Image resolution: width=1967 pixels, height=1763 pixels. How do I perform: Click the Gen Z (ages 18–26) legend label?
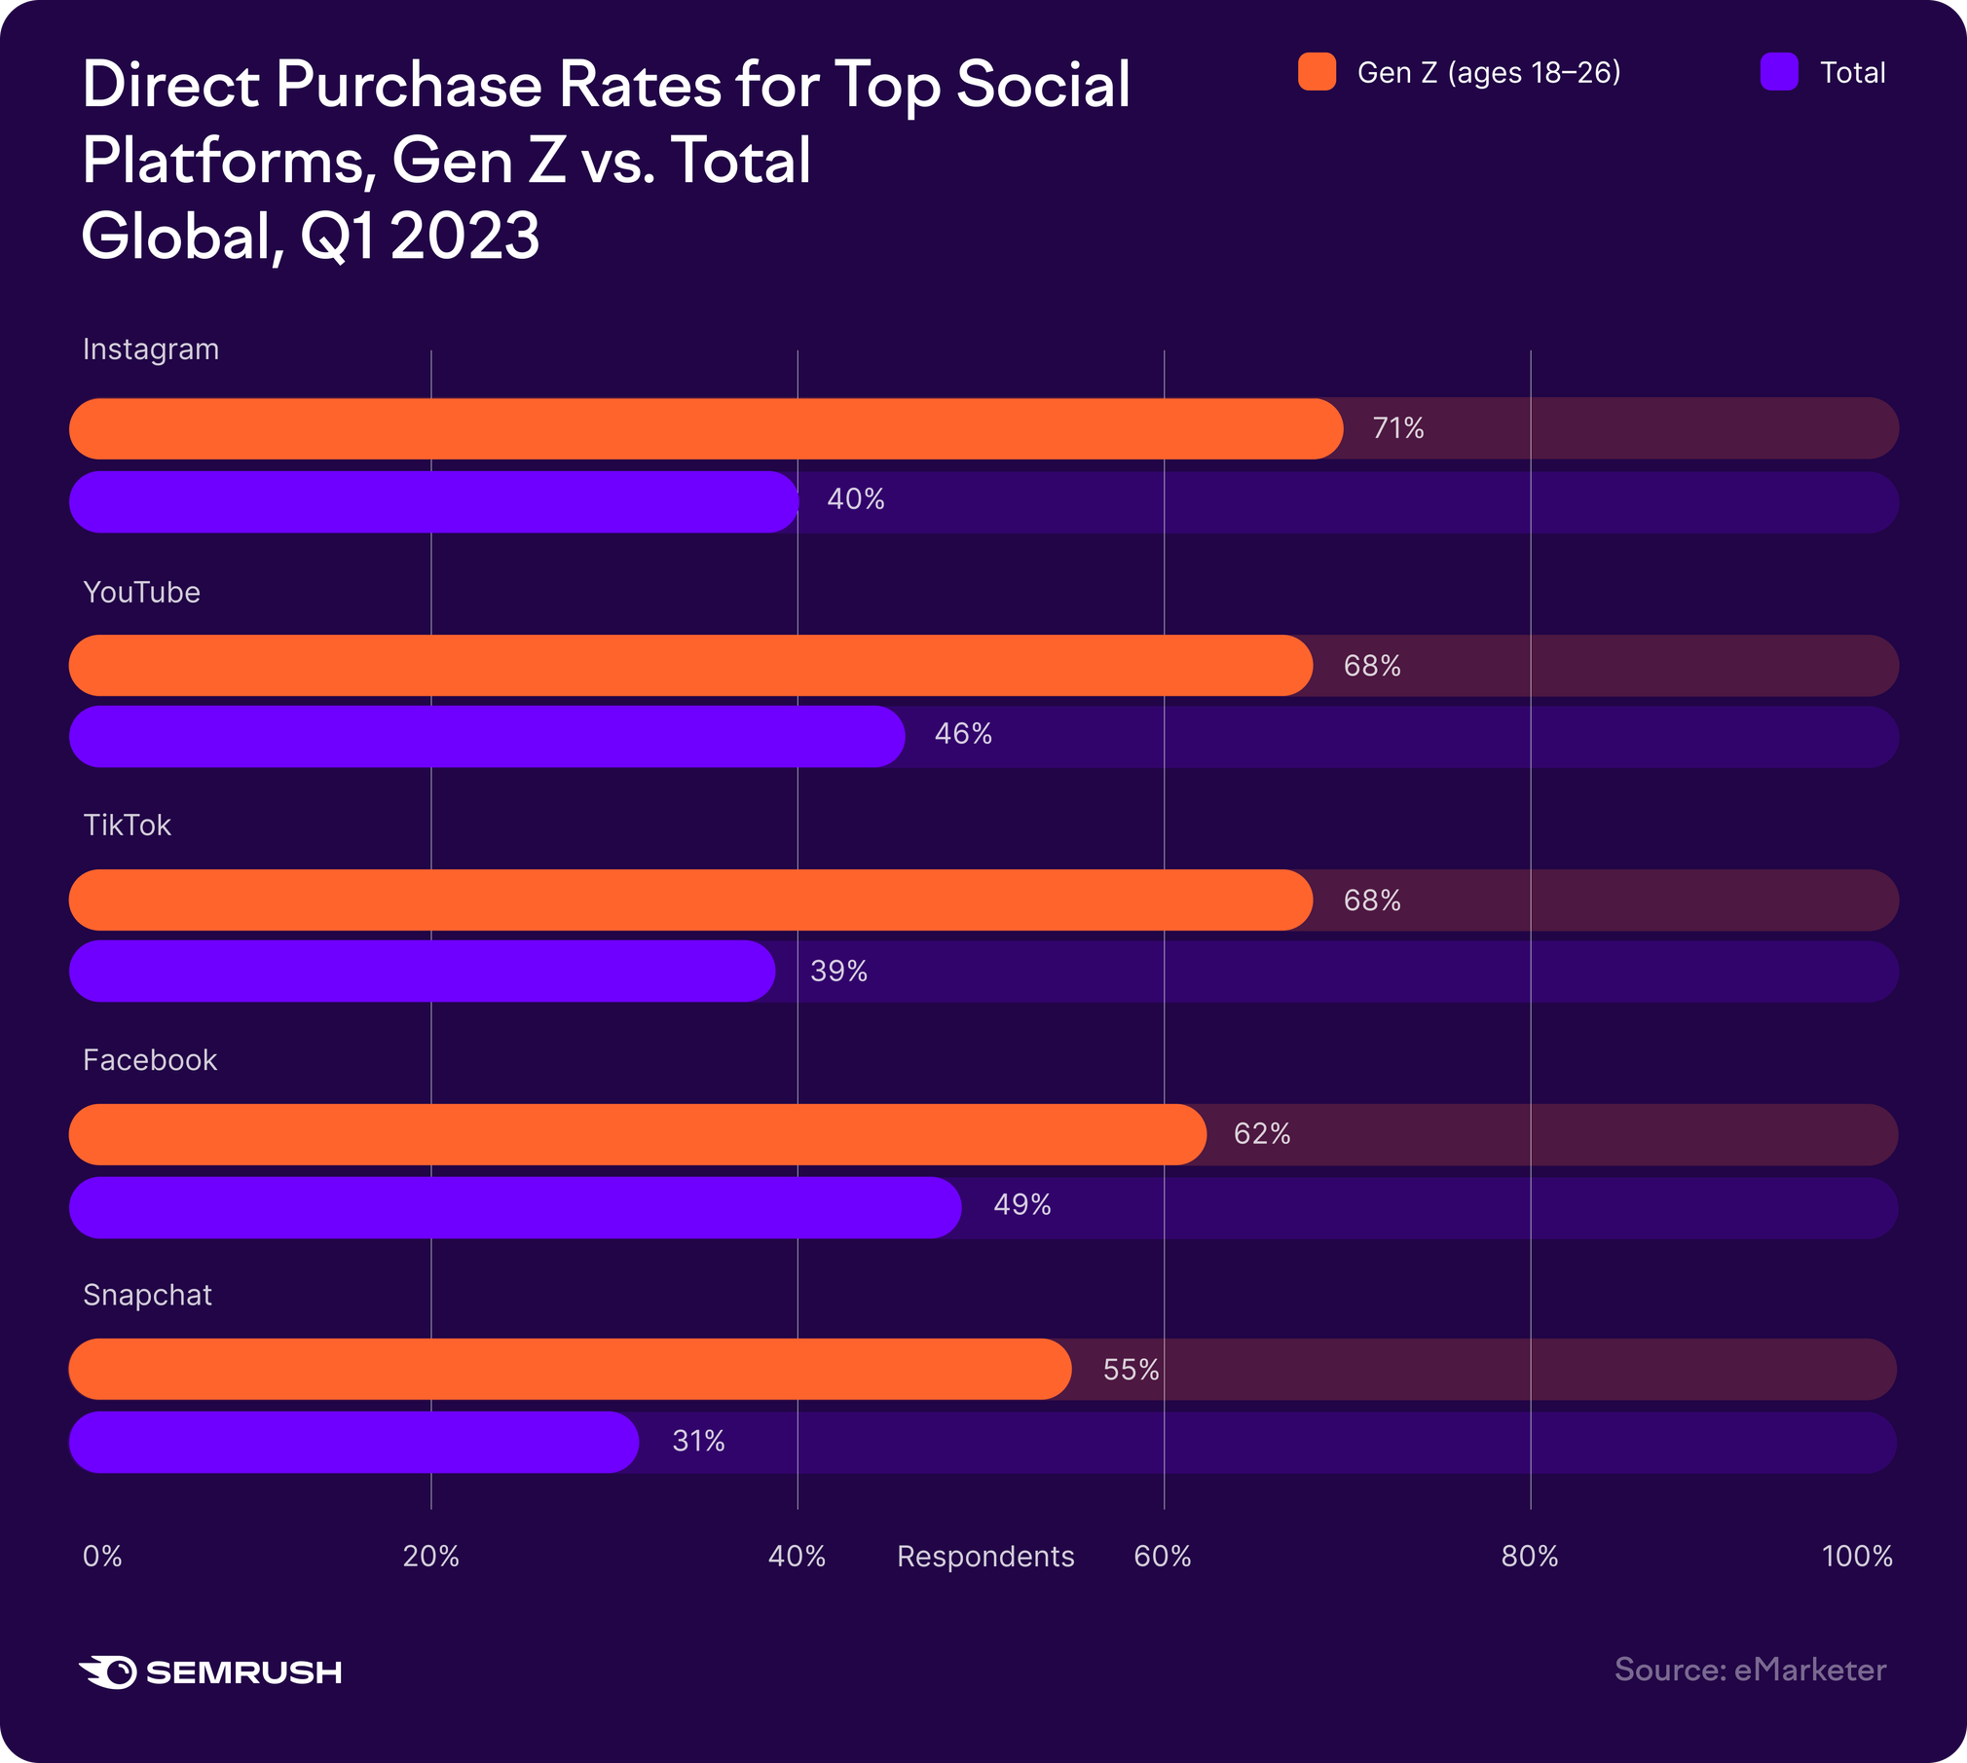(1488, 73)
